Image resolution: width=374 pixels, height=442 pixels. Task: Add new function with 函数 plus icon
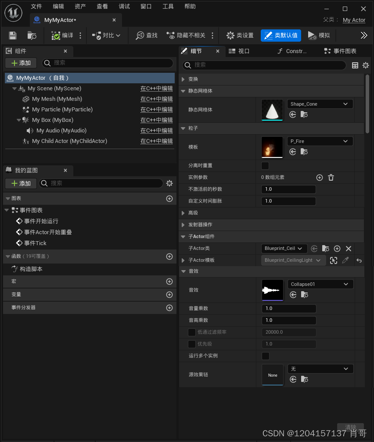169,256
